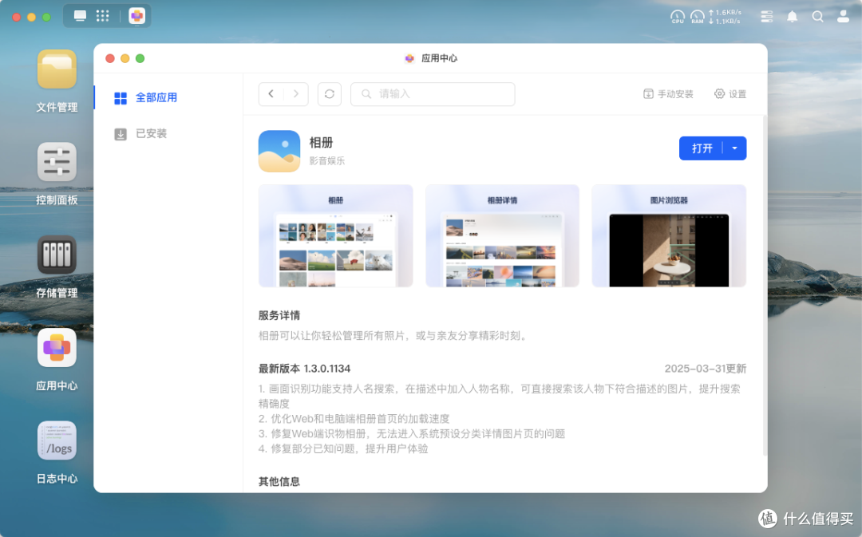Viewport: 862px width, 537px height.
Task: Click the 服务详情 heading
Action: pos(279,315)
